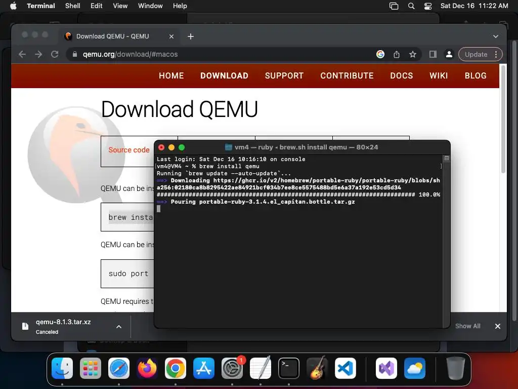Screen dimensions: 518x389
Task: Click the Pouring portable-ruby output line
Action: [x=255, y=202]
